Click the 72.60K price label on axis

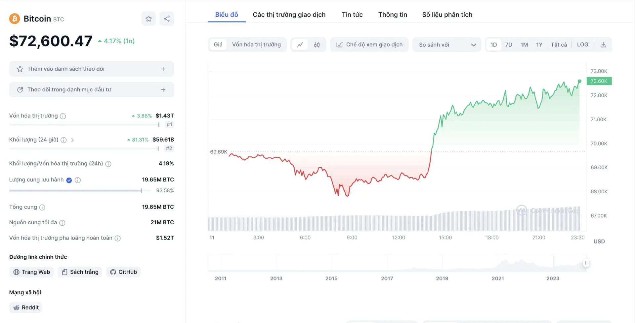pyautogui.click(x=599, y=81)
